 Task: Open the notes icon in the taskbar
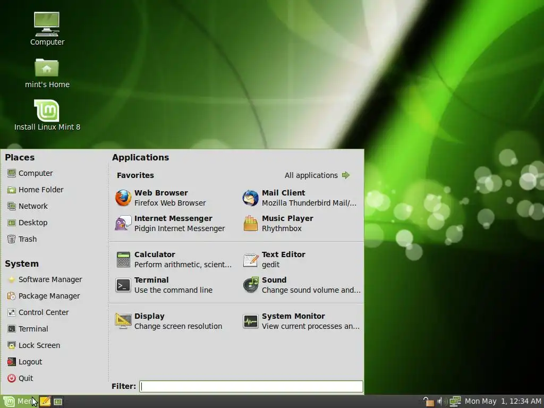(x=45, y=402)
